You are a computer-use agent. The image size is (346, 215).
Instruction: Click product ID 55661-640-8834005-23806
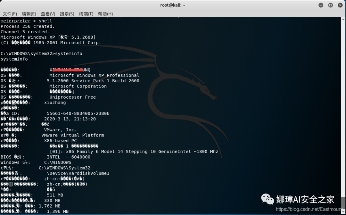pos(78,113)
